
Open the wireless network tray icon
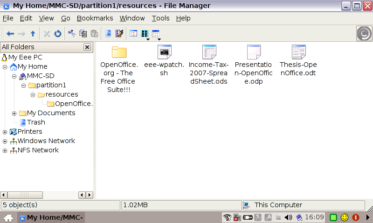(x=228, y=217)
